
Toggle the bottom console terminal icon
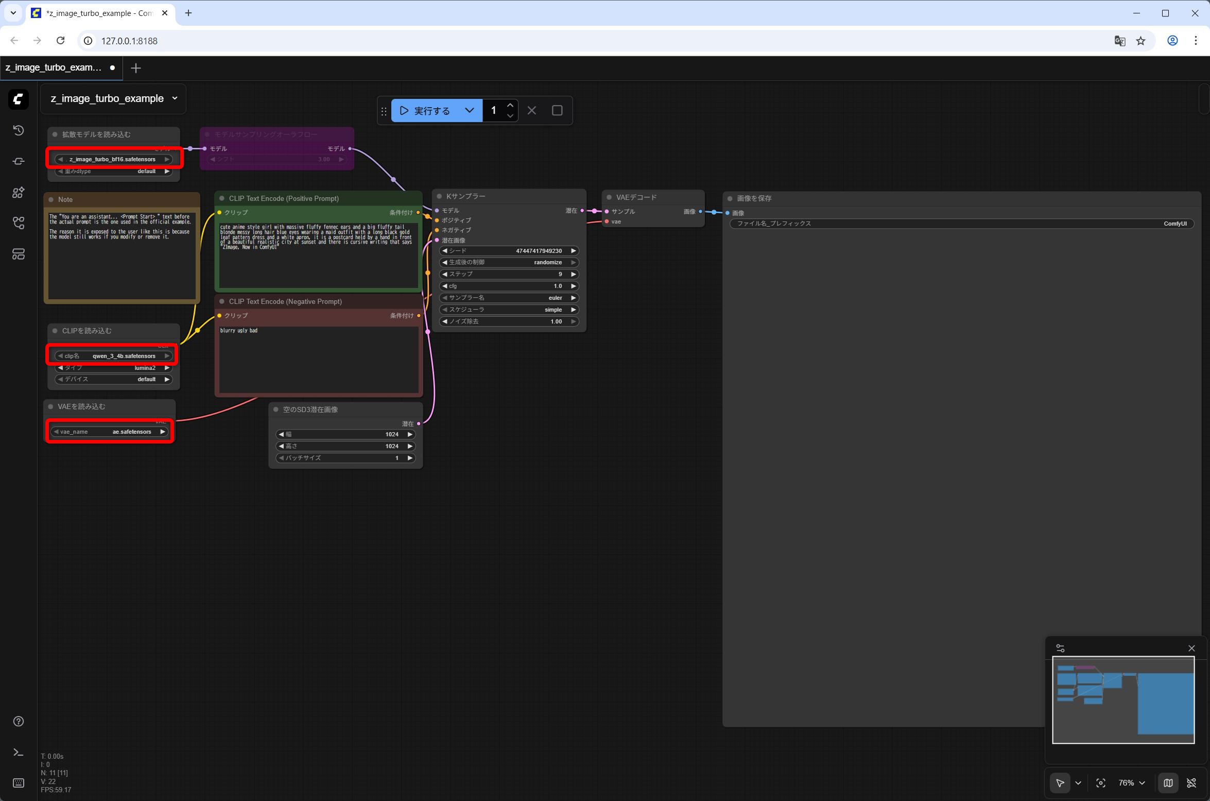(x=19, y=753)
